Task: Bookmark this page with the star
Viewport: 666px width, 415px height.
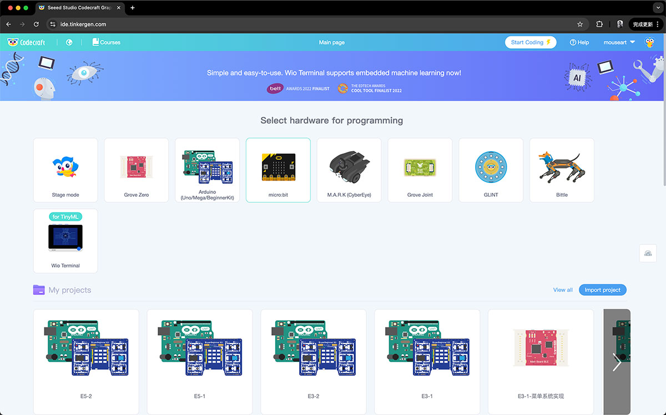Action: (580, 24)
